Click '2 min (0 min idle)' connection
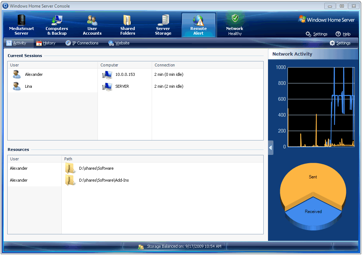Image resolution: width=363 pixels, height=256 pixels. tap(169, 74)
